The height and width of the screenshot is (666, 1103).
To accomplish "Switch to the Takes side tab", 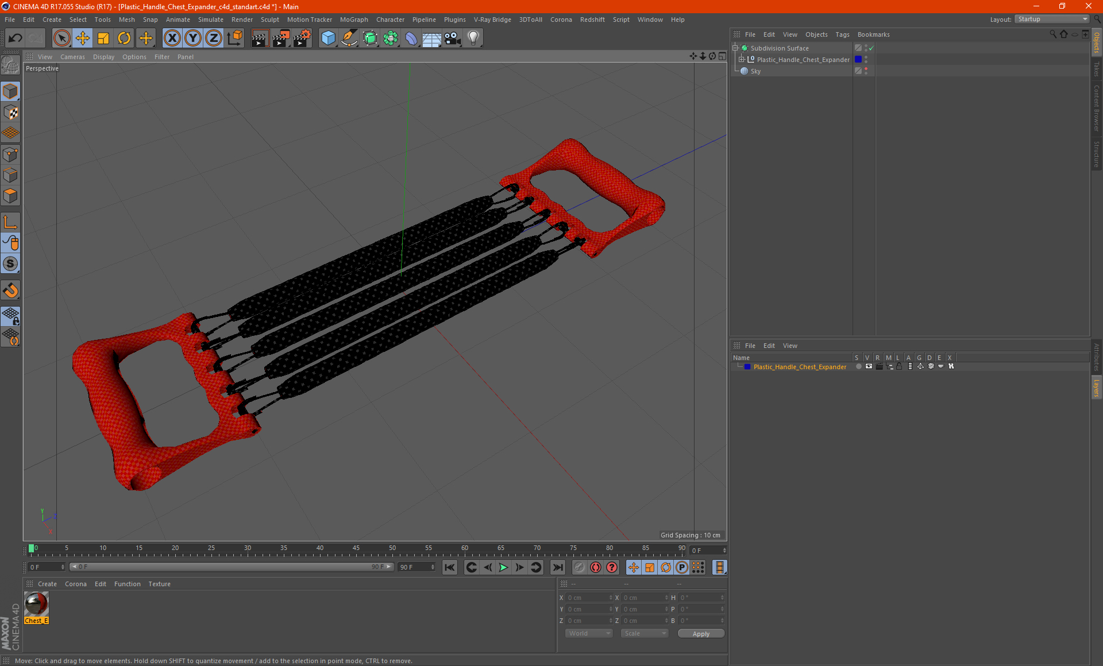I will pyautogui.click(x=1097, y=69).
